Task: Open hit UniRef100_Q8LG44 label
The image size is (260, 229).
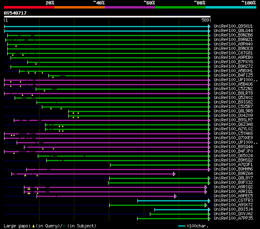Action: [233, 30]
